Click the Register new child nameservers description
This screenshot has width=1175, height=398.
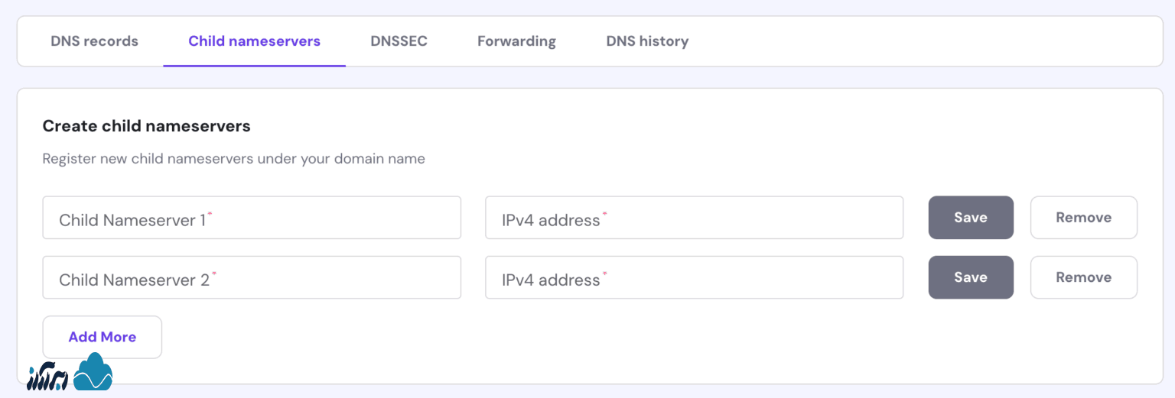pos(233,159)
